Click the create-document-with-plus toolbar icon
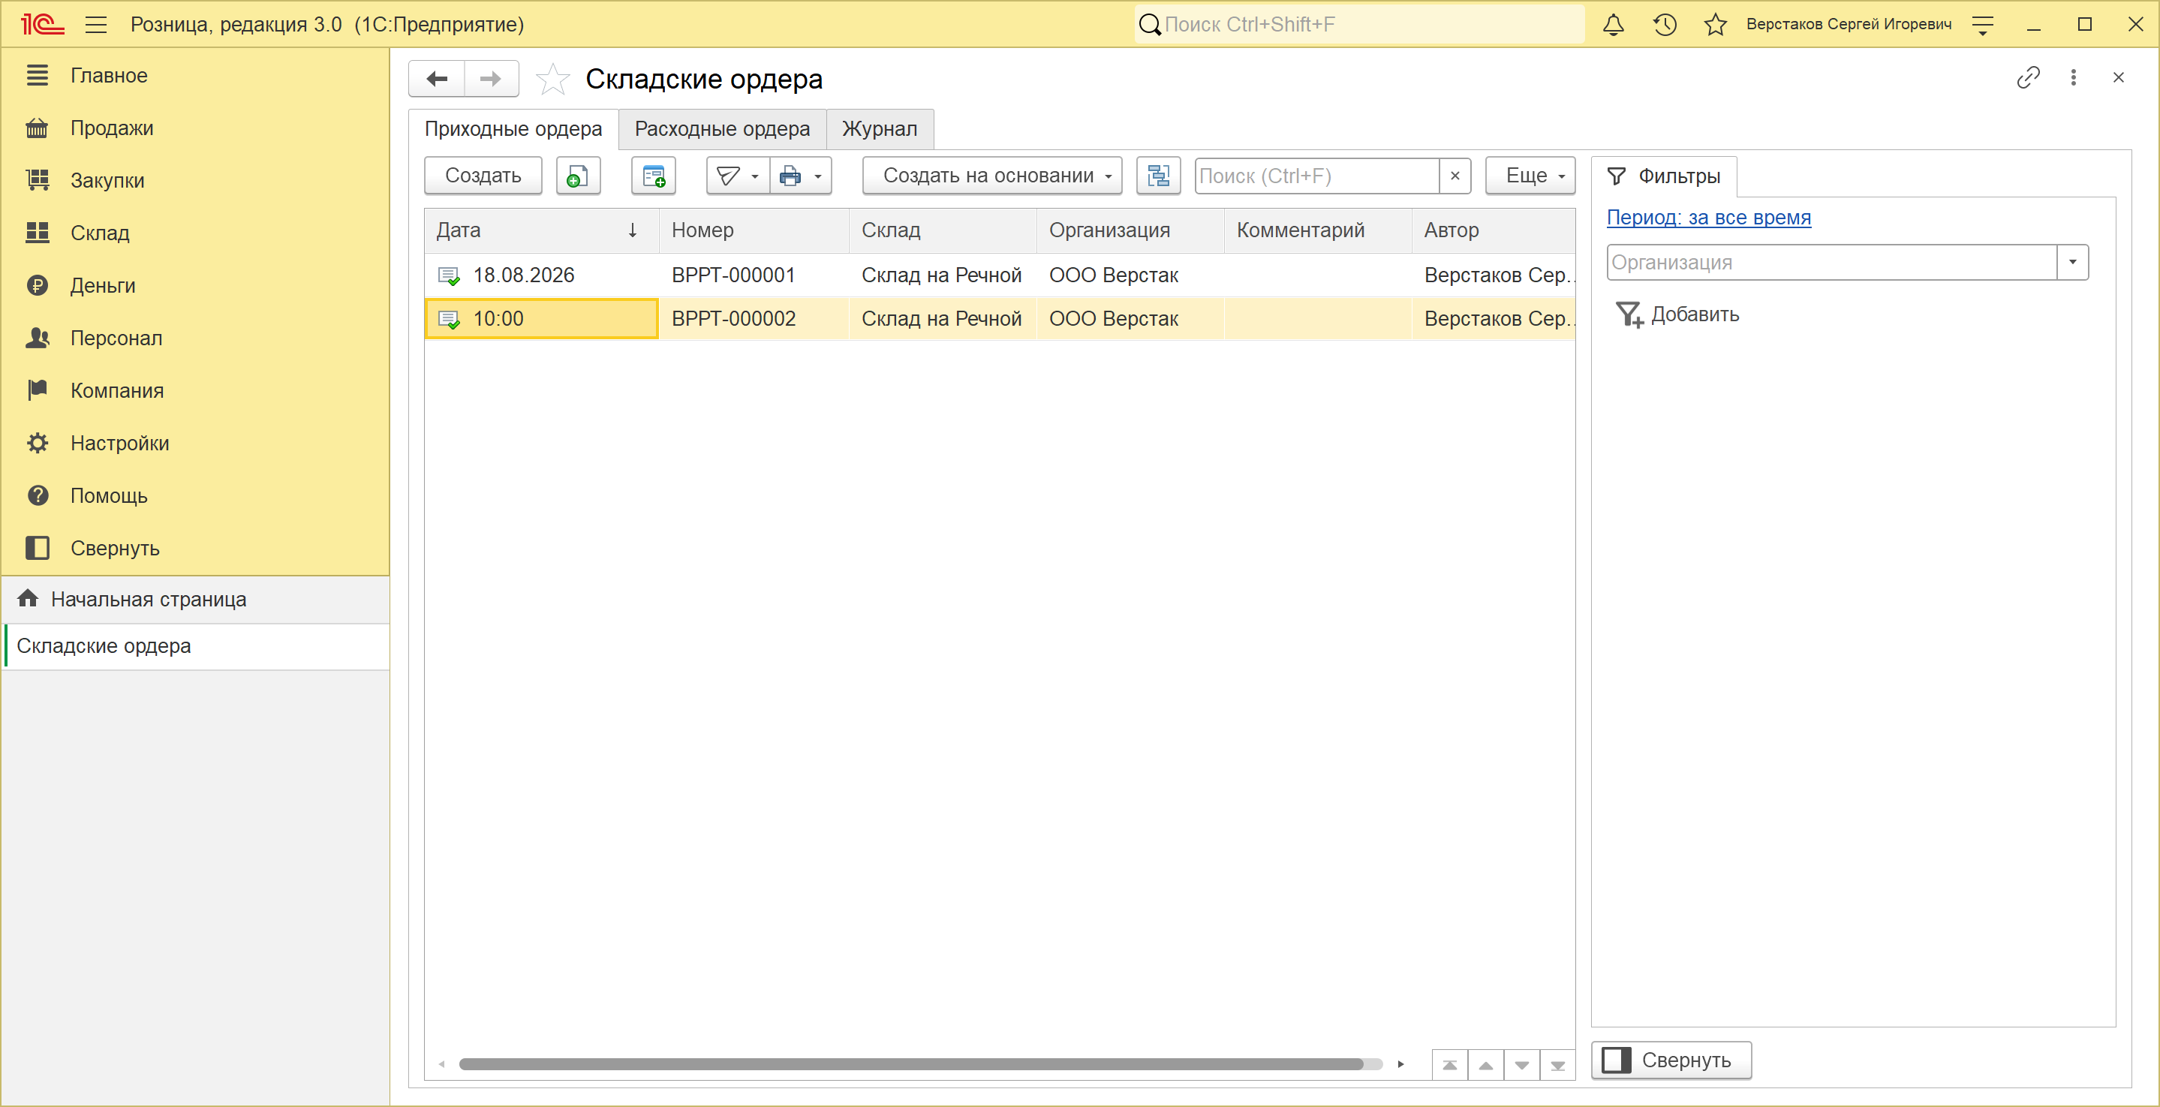The width and height of the screenshot is (2160, 1107). (653, 176)
